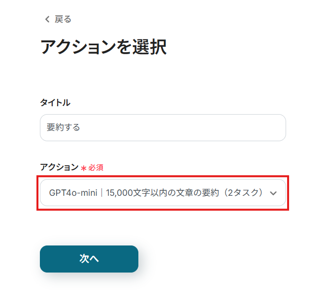The height and width of the screenshot is (305, 325).
Task: Expand action list using chevron-down arrow
Action: point(273,193)
